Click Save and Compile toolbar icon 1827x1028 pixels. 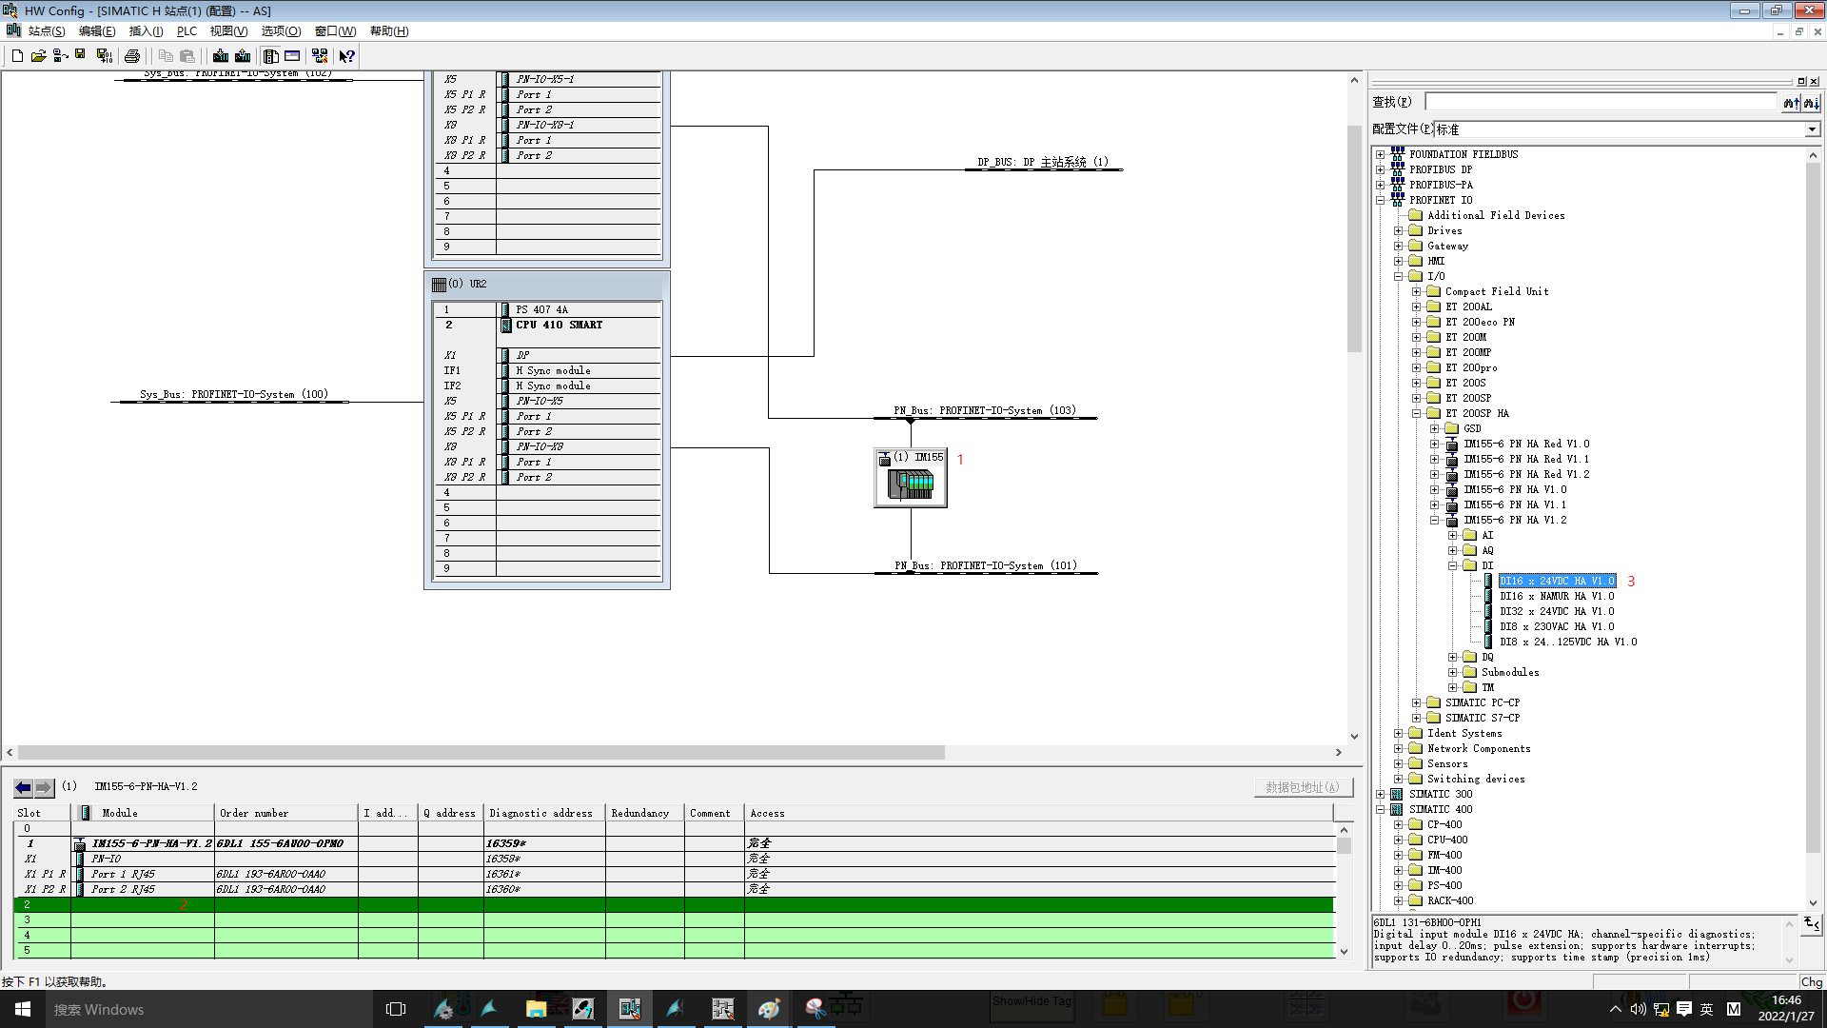[105, 56]
